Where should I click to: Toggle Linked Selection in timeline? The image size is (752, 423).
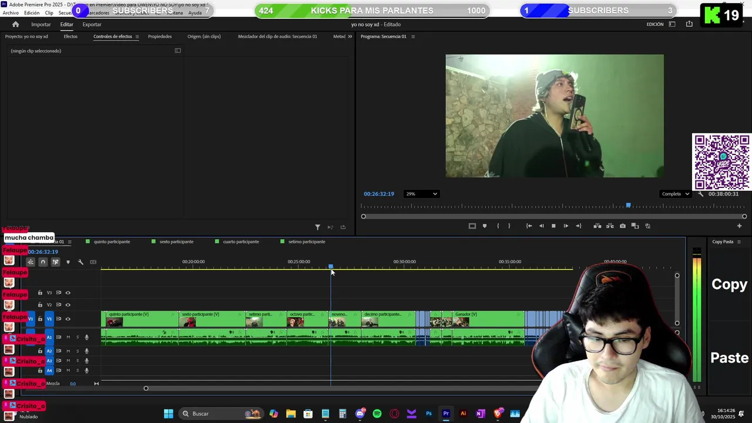click(x=55, y=262)
